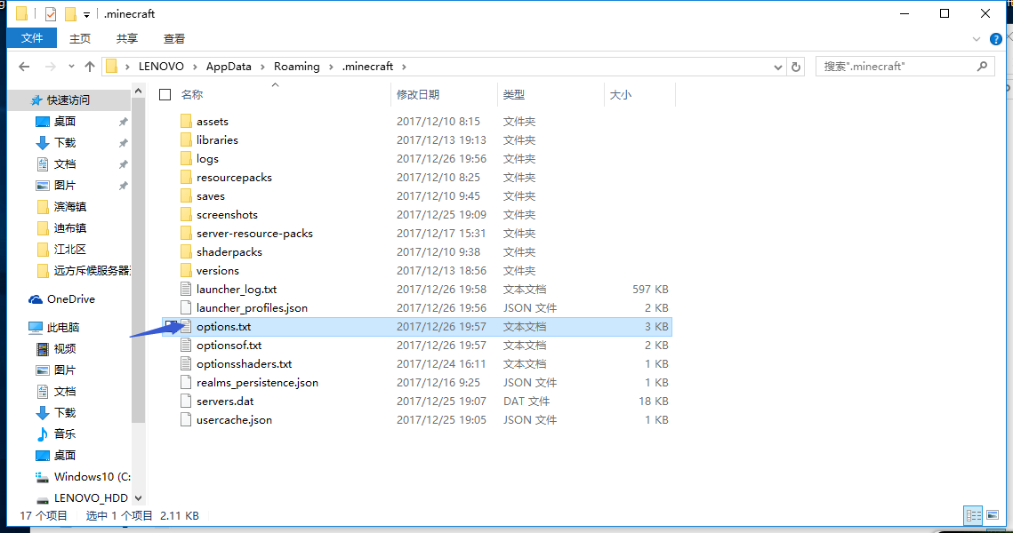The height and width of the screenshot is (533, 1013).
Task: Click the back navigation arrow
Action: point(24,67)
